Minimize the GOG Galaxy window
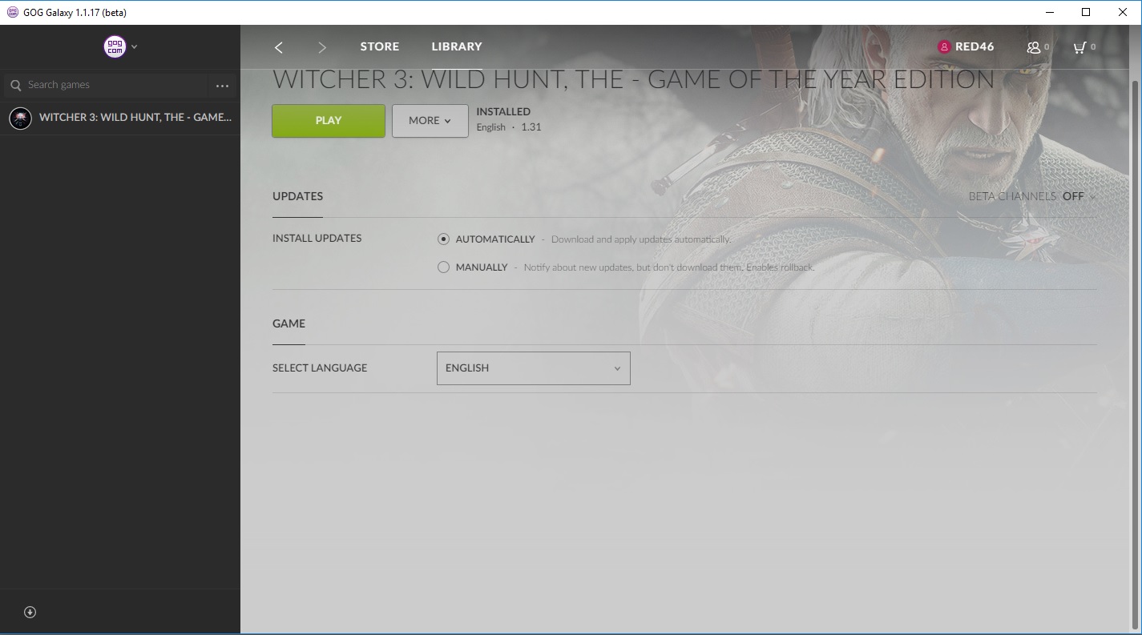 [x=1051, y=12]
